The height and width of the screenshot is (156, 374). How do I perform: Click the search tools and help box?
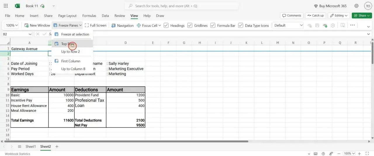181,6
